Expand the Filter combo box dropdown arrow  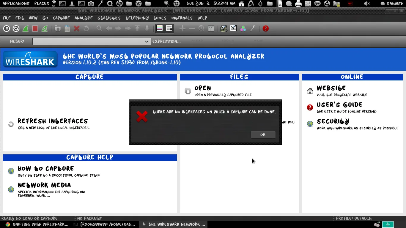[147, 42]
